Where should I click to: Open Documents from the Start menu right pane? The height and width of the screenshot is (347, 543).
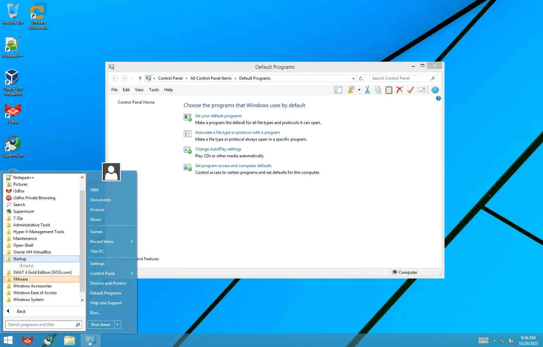coord(100,200)
